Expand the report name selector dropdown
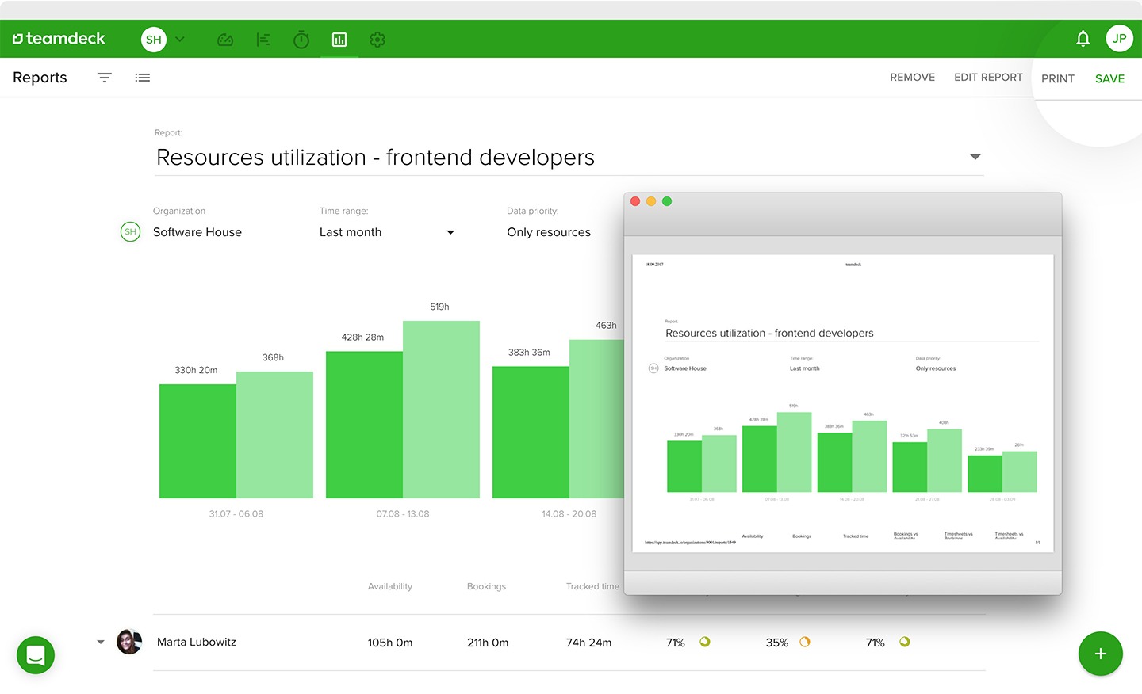1142x694 pixels. tap(975, 157)
